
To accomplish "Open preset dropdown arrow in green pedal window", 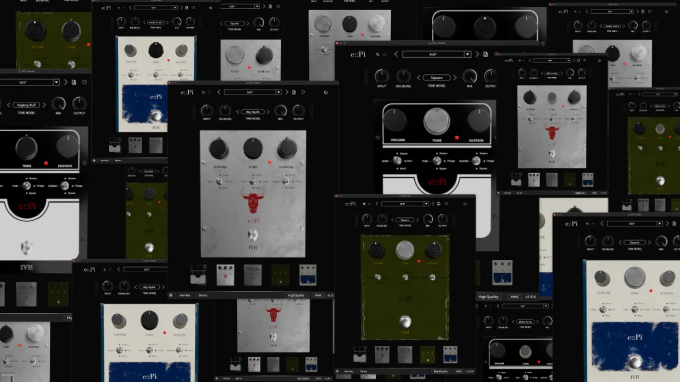I will tap(426, 204).
